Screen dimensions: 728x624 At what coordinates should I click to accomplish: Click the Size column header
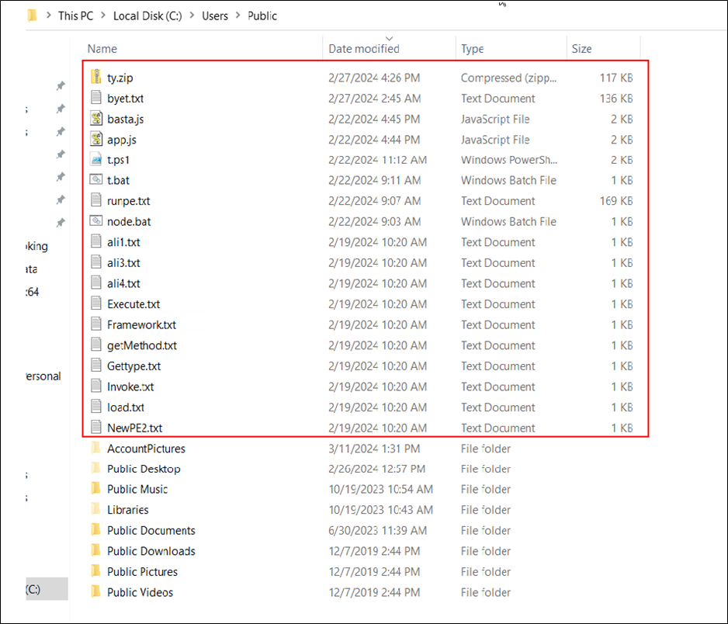click(581, 49)
